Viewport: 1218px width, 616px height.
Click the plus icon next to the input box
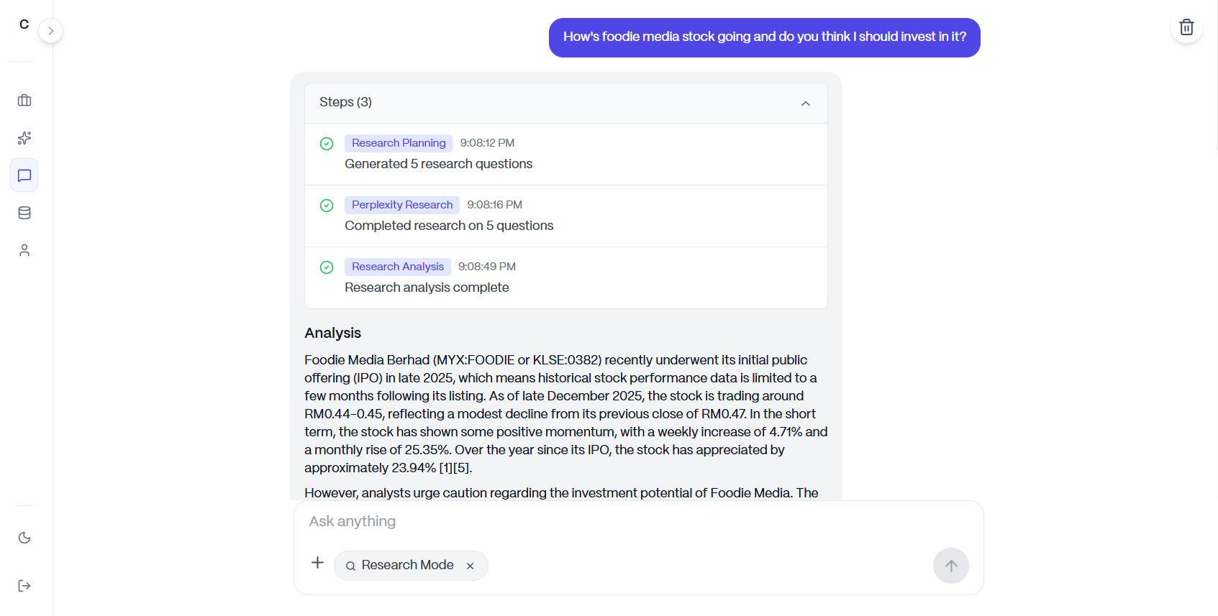point(317,563)
